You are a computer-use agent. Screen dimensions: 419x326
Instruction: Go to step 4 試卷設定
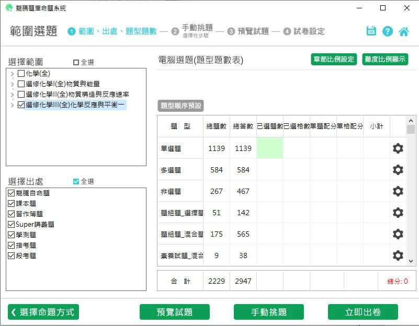point(304,31)
